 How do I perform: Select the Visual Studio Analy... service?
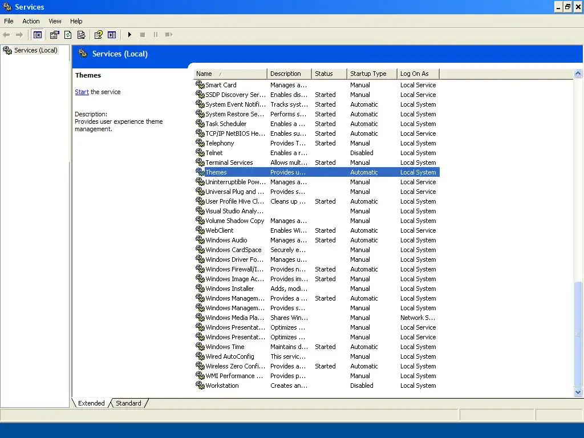coord(317,211)
